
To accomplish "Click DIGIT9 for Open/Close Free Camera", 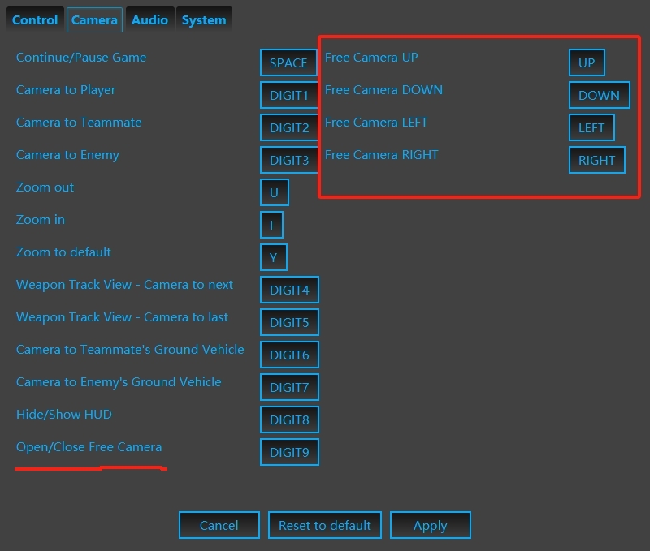I will [x=289, y=451].
